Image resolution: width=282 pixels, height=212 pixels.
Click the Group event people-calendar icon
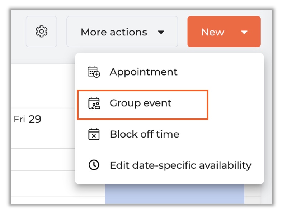pyautogui.click(x=94, y=103)
